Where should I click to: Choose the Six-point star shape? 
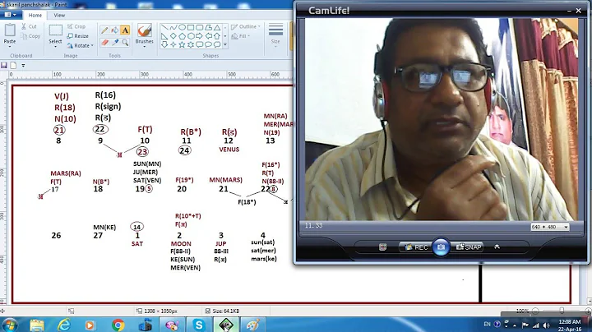coord(190,44)
